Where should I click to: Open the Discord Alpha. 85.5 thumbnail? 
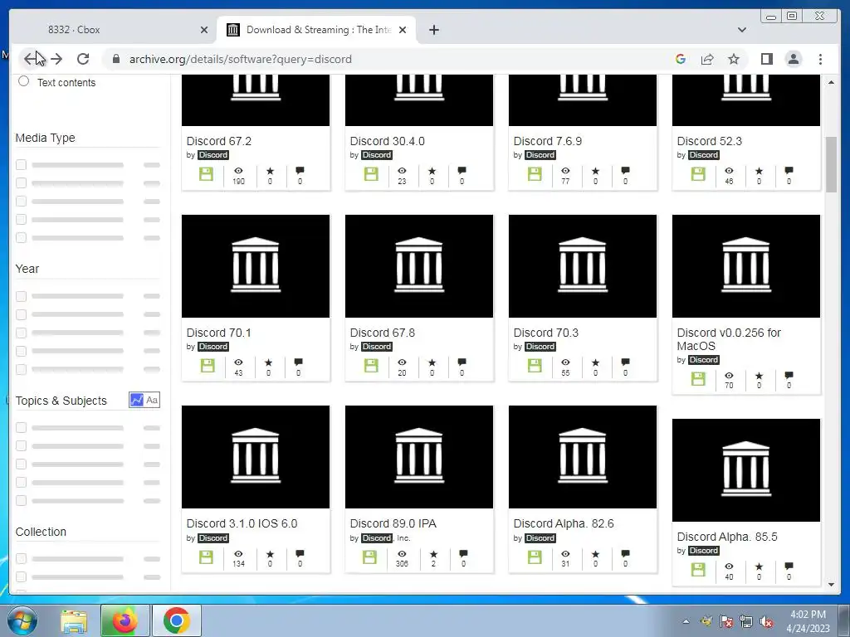pyautogui.click(x=746, y=469)
